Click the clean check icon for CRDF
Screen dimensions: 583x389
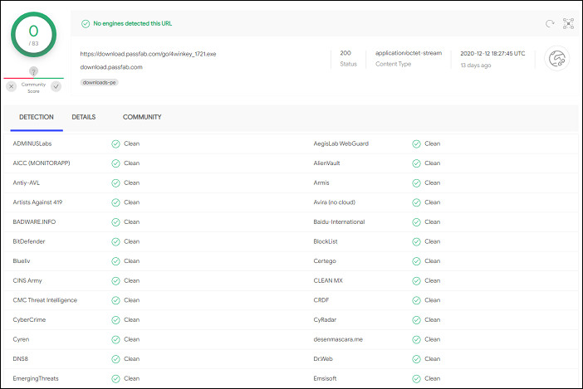[416, 300]
